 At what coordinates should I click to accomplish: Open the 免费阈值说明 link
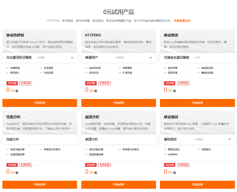182,21
